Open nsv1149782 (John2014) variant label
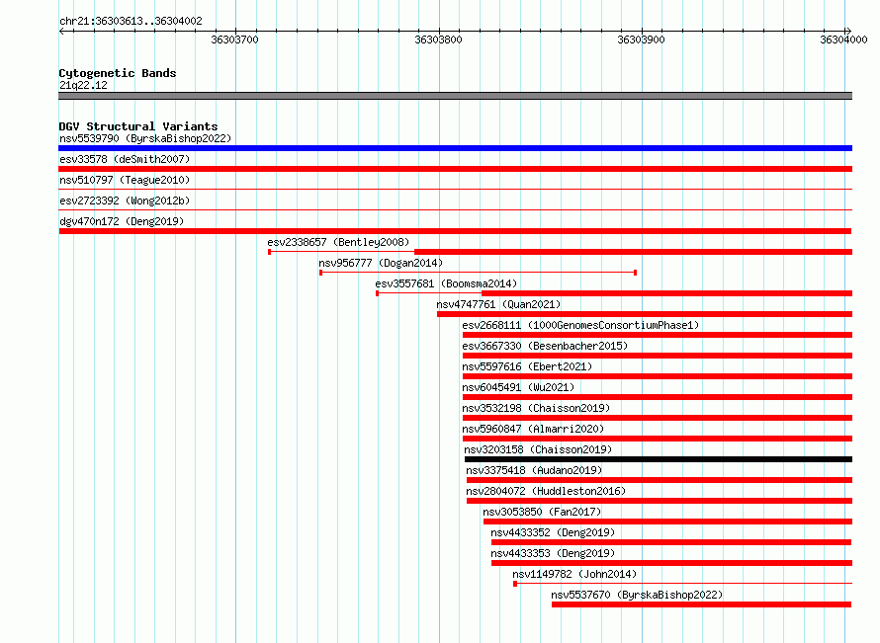This screenshot has height=643, width=880. 574,574
